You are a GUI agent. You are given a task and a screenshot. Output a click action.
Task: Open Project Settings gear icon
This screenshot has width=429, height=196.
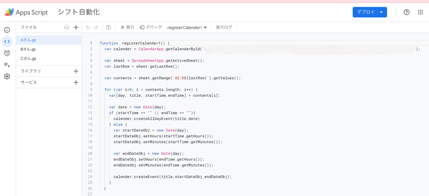7,76
